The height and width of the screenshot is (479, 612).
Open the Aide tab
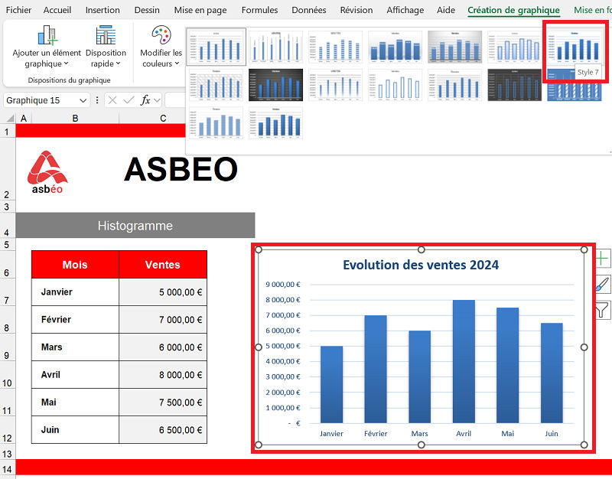tap(446, 10)
